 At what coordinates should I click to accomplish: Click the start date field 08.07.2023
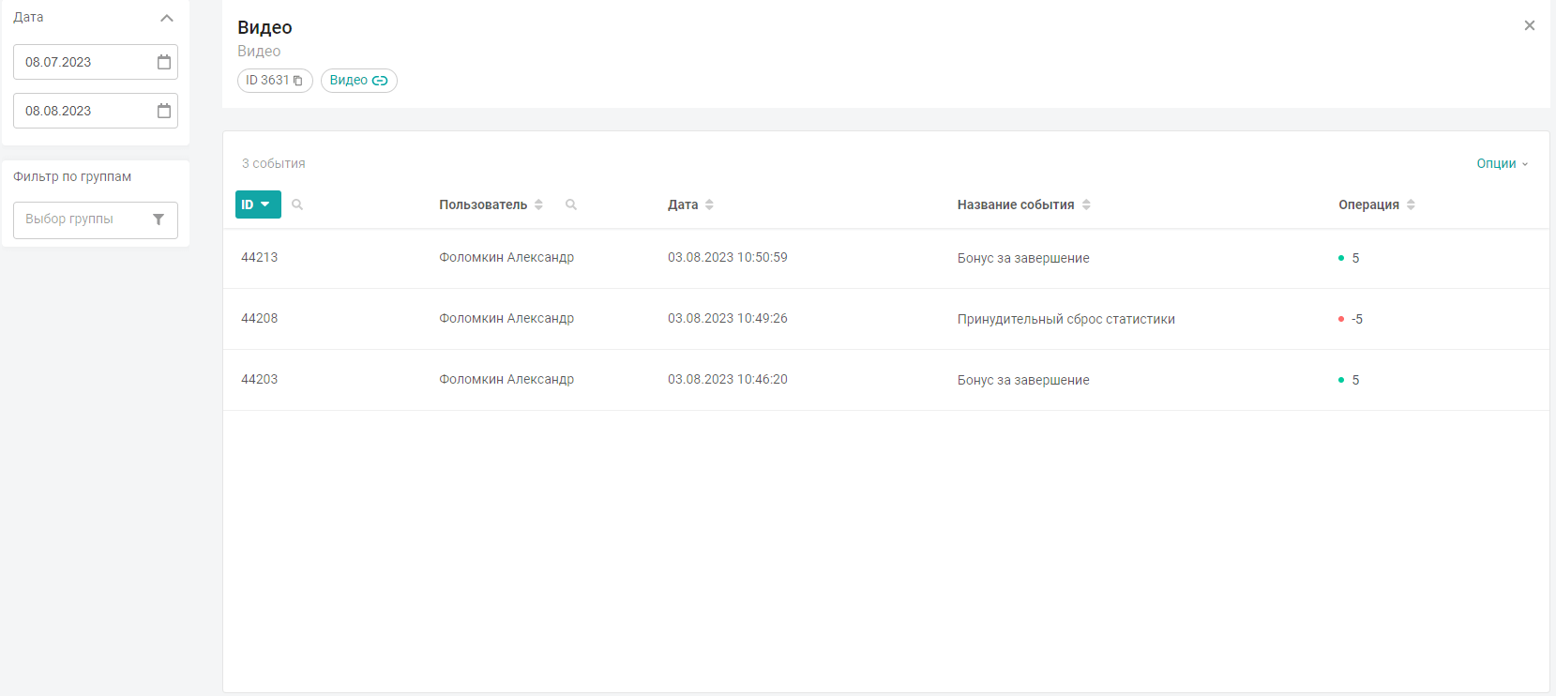84,62
